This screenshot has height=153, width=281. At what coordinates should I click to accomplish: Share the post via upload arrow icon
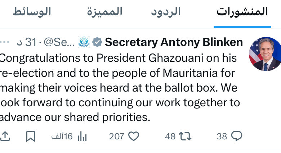tap(5, 136)
